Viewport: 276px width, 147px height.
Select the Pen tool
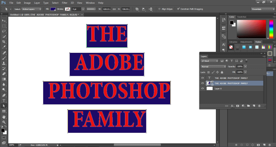4,95
